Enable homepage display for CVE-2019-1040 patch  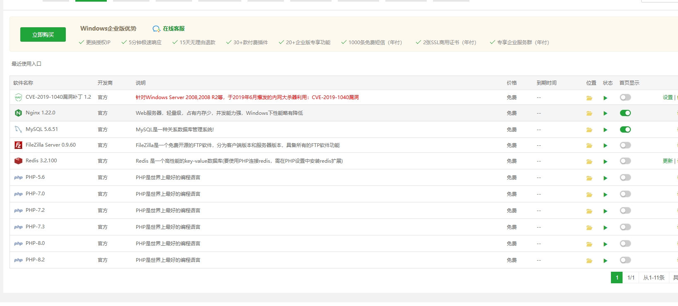[x=625, y=97]
